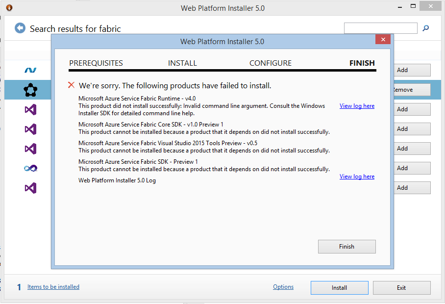Screen dimensions: 445x304
Task: Select the topmost purple Visual Studio icon
Action: pos(30,109)
